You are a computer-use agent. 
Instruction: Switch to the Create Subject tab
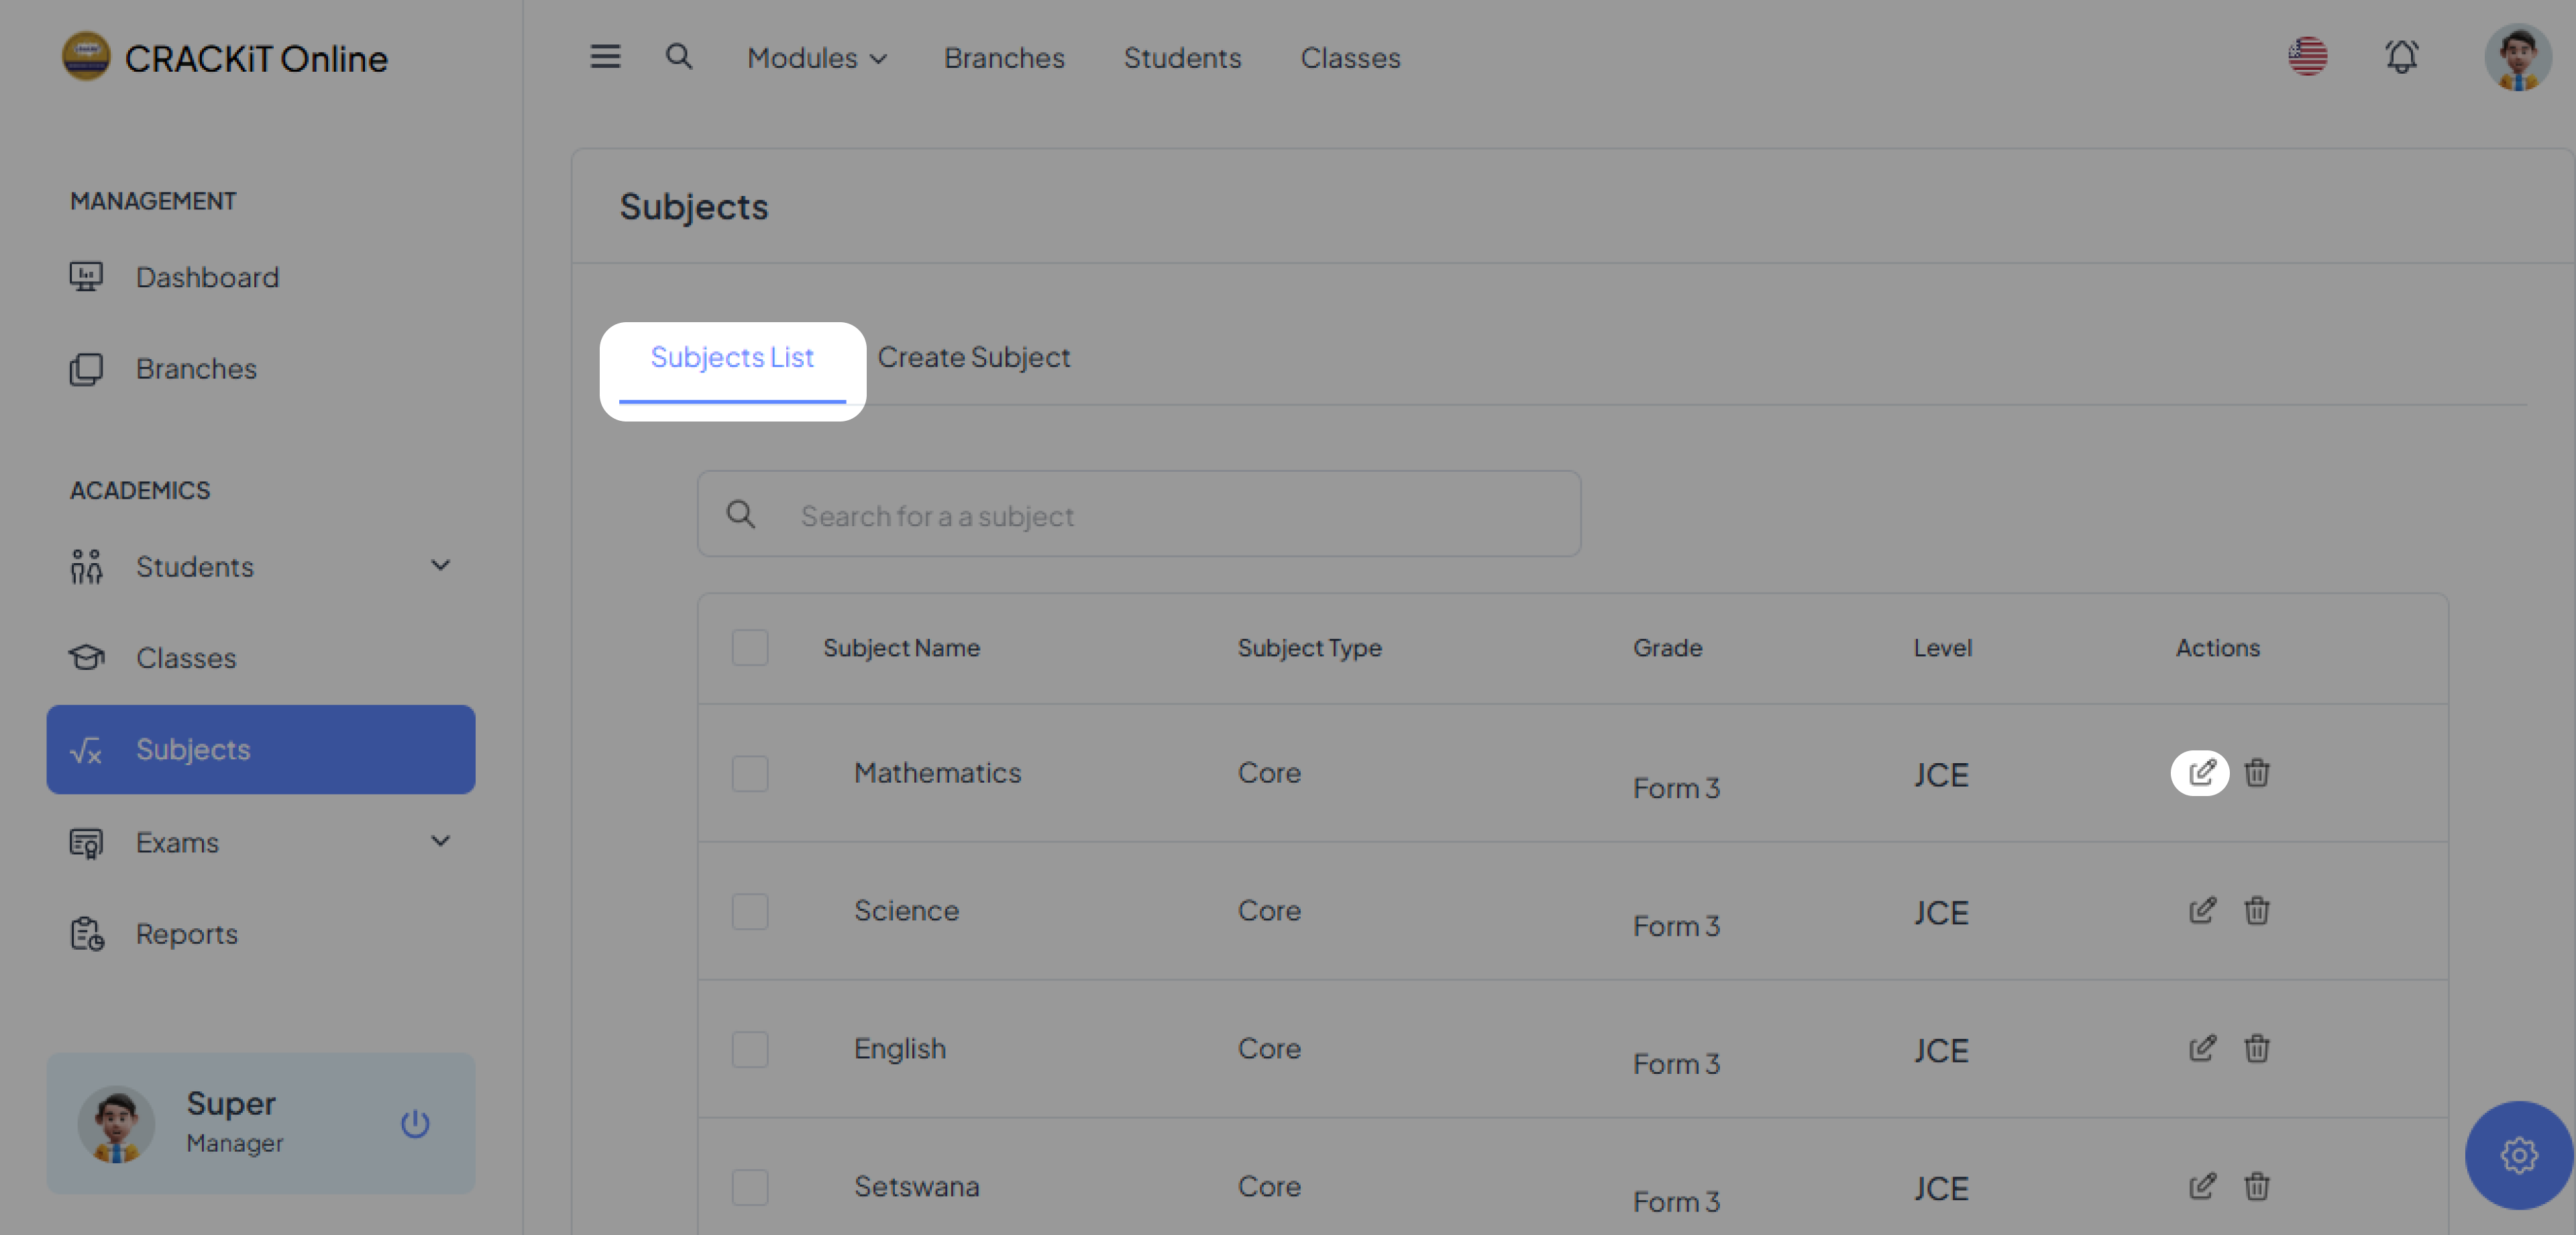point(973,357)
